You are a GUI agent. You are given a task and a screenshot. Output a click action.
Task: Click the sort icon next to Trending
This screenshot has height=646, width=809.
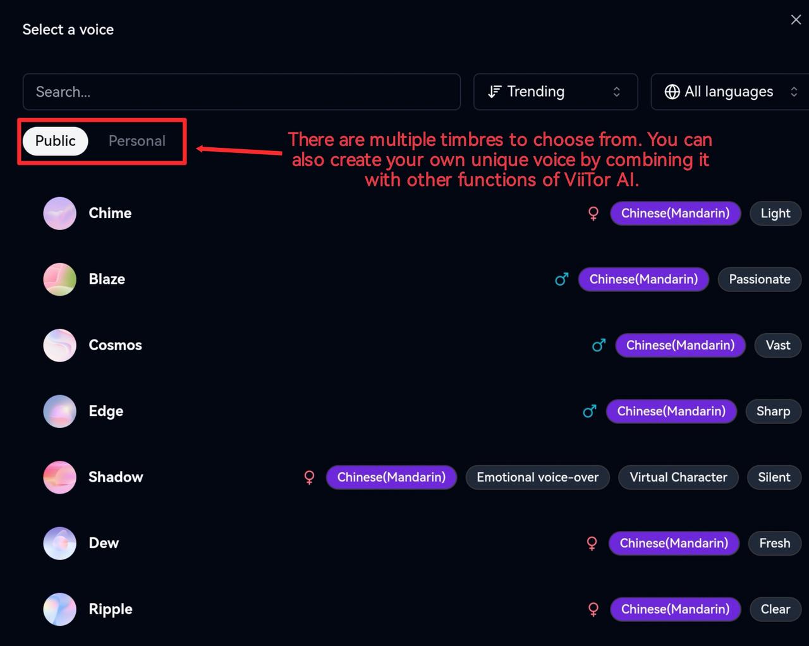494,92
